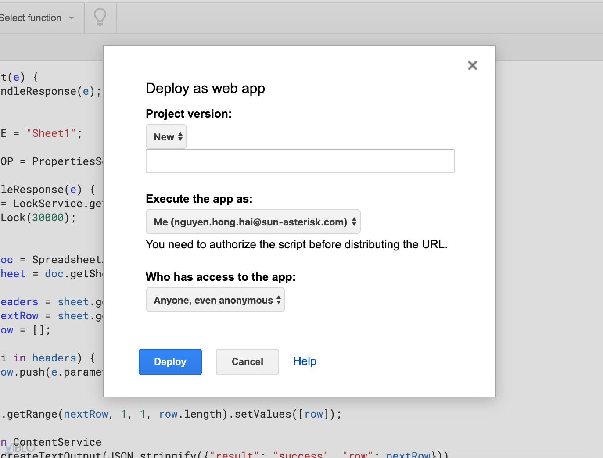Click the 'headers' word in the for loop
Viewport: 603px width, 458px height.
pyautogui.click(x=54, y=358)
